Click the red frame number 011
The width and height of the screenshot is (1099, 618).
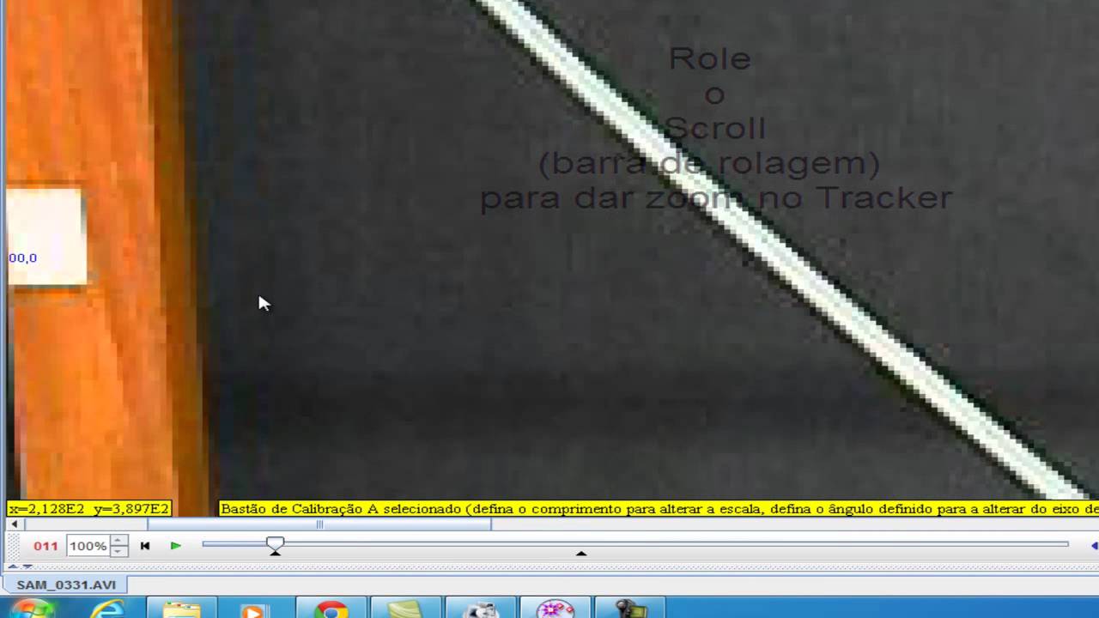click(46, 546)
